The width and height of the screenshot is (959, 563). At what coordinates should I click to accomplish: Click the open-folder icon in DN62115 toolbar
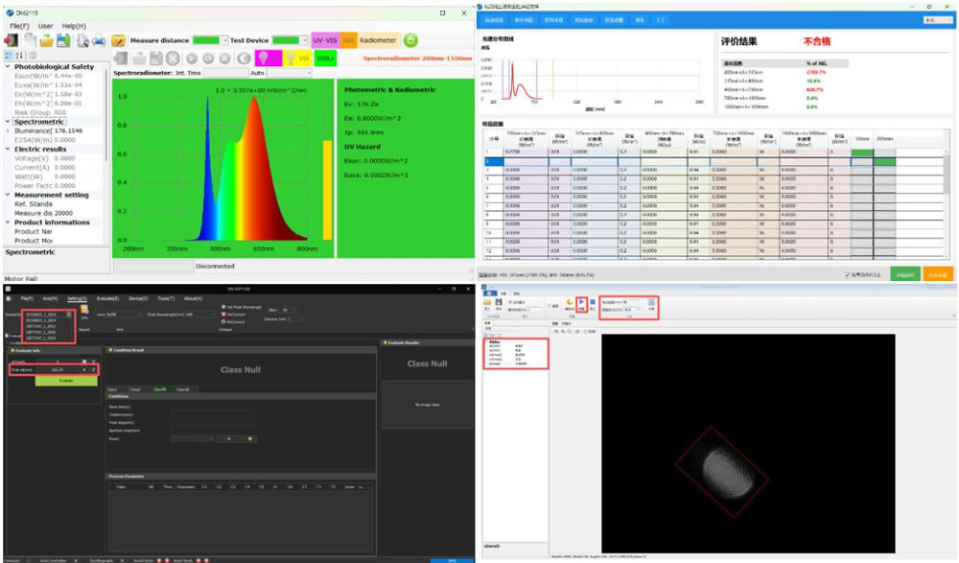pos(46,40)
